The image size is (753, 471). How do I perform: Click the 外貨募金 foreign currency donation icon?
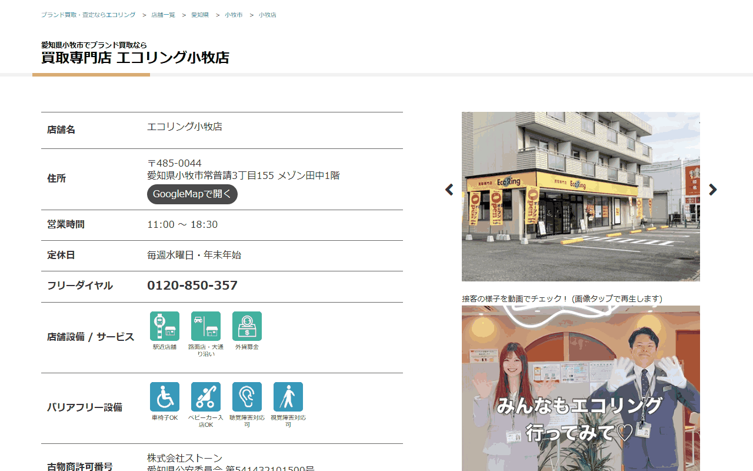pyautogui.click(x=247, y=326)
